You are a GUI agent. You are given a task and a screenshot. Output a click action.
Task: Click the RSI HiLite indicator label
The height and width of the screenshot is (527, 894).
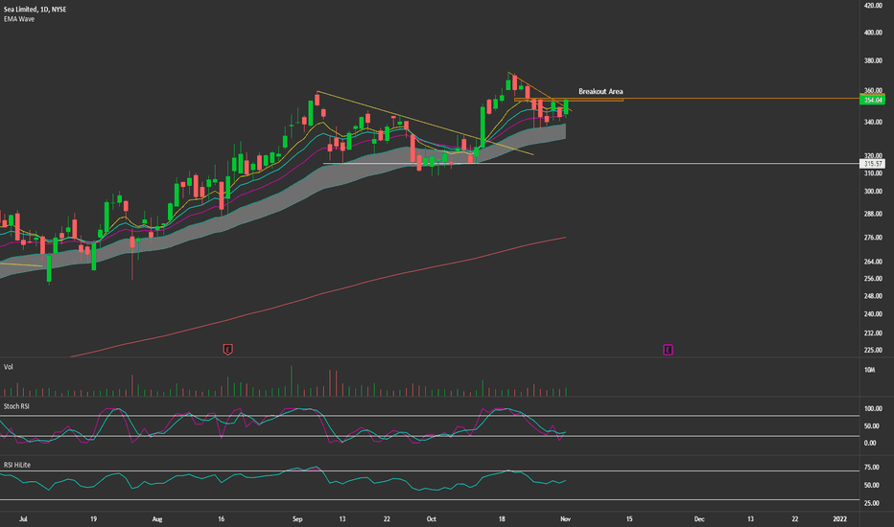tap(17, 465)
